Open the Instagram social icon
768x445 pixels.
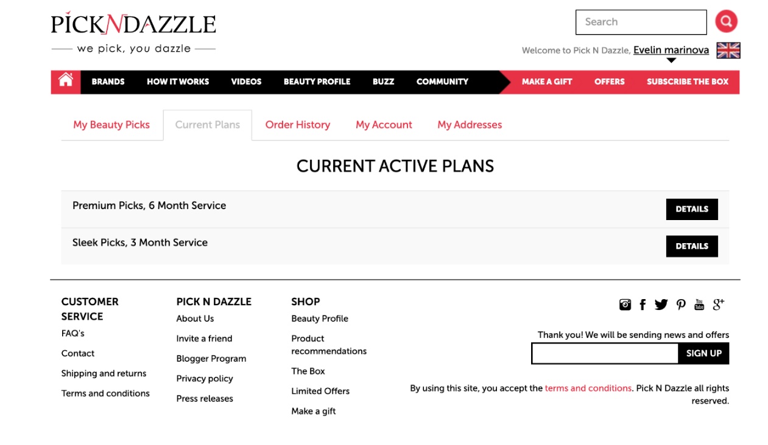tap(625, 305)
